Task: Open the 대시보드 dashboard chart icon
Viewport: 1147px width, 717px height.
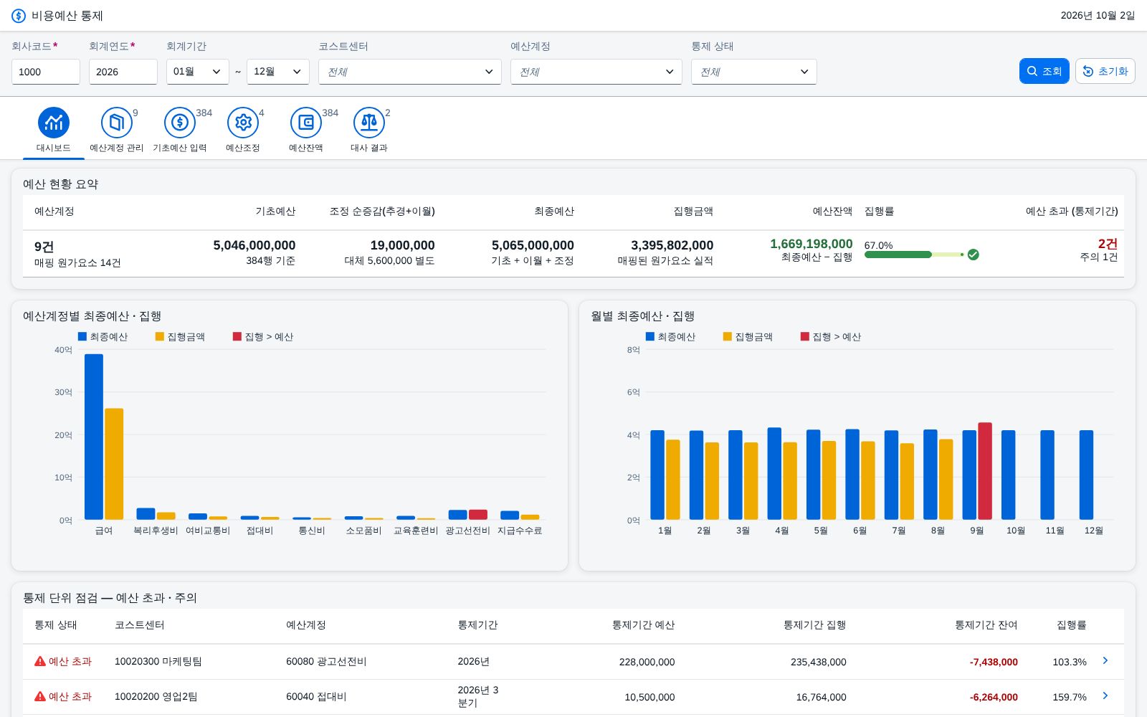Action: pyautogui.click(x=54, y=123)
